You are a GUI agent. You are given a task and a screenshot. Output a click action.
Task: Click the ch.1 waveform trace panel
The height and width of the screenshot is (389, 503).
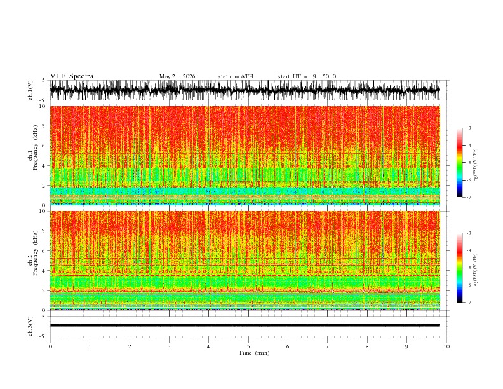click(x=245, y=90)
